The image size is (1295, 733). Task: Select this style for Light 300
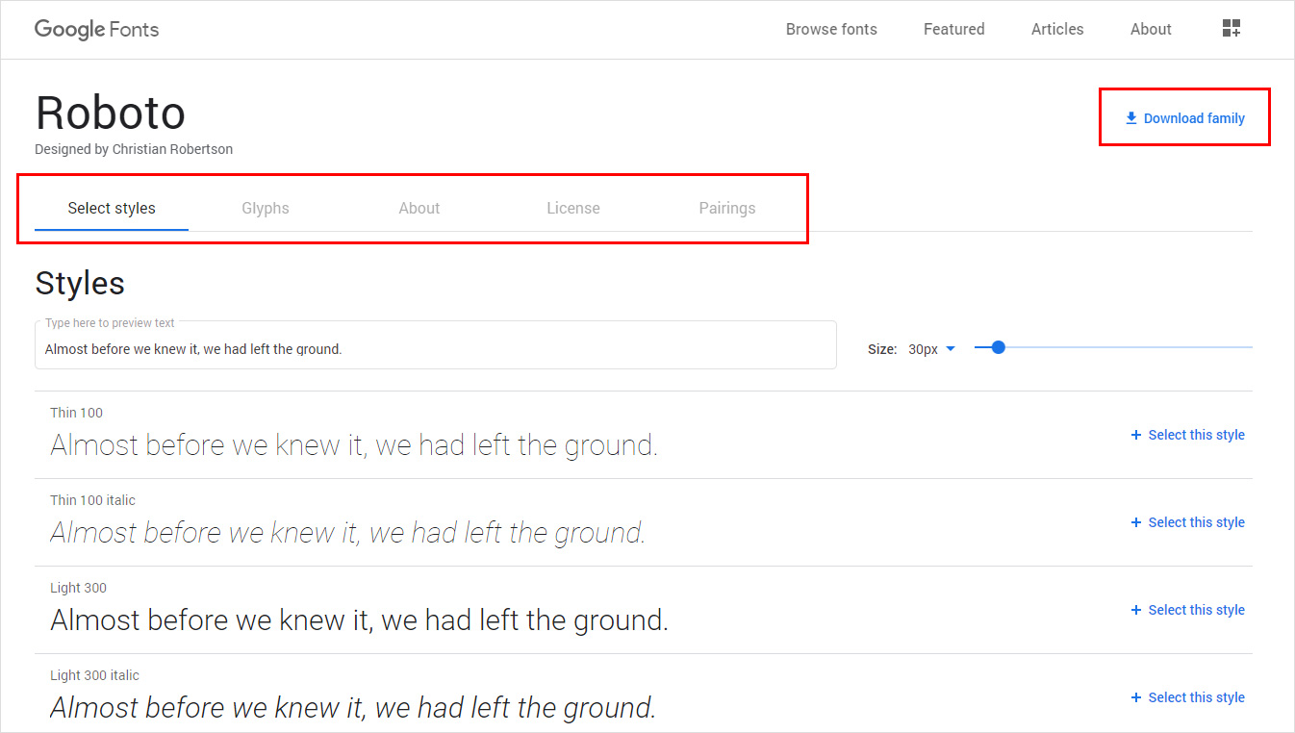click(1188, 610)
